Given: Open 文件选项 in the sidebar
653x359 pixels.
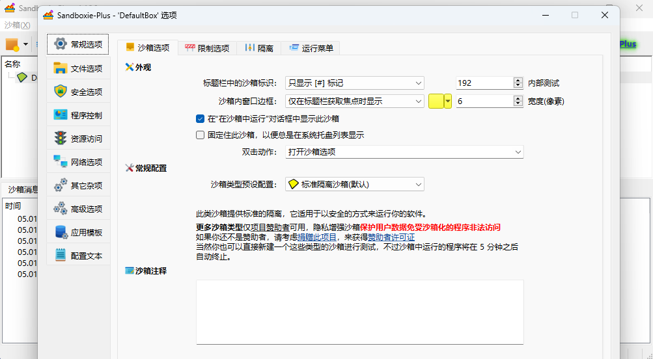Looking at the screenshot, I should (78, 68).
